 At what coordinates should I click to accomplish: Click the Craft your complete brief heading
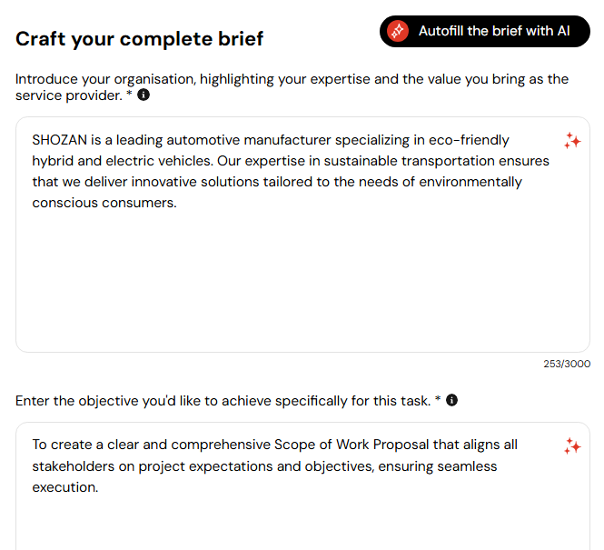[x=140, y=39]
